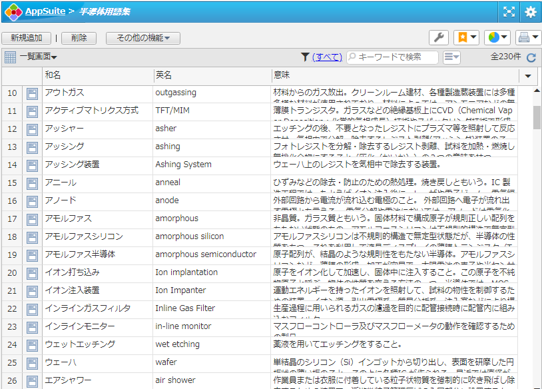Expand the pie chart aggregation dropdown
This screenshot has width=542, height=389.
[x=497, y=38]
